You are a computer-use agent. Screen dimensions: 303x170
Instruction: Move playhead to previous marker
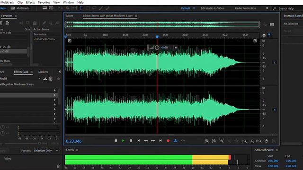pyautogui.click(x=138, y=141)
